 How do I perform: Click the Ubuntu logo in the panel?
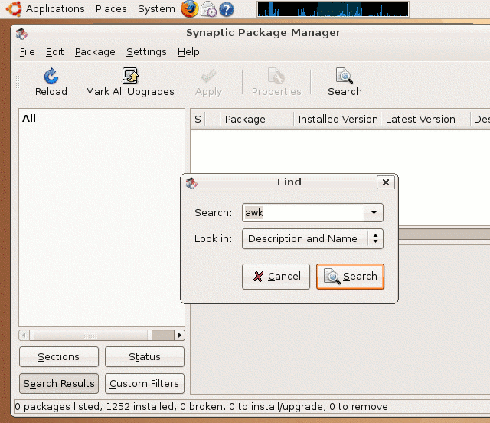click(x=14, y=8)
